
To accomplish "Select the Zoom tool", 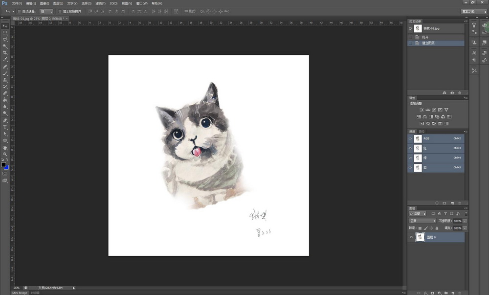I will [x=5, y=154].
